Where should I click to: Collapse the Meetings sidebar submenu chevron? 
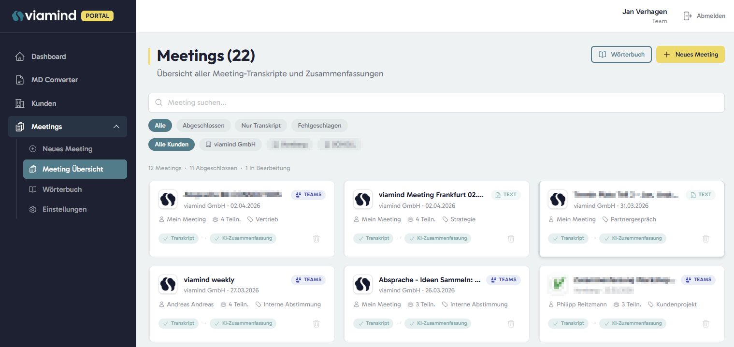116,127
